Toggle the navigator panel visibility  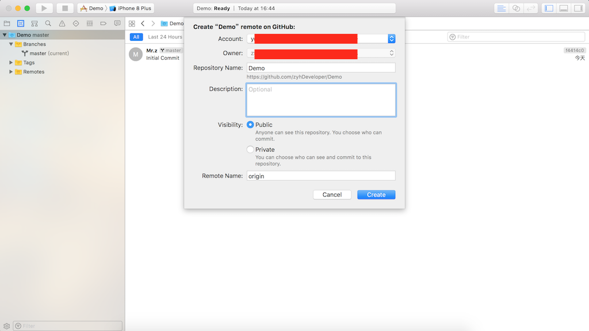coord(549,8)
